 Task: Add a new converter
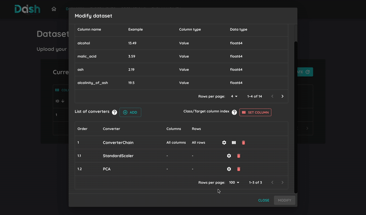[130, 112]
